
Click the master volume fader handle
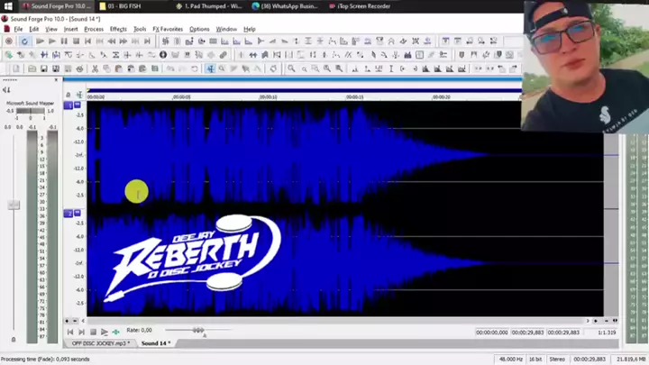click(x=14, y=205)
